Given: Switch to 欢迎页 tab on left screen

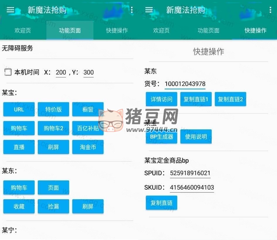Looking at the screenshot, I should [x=23, y=31].
